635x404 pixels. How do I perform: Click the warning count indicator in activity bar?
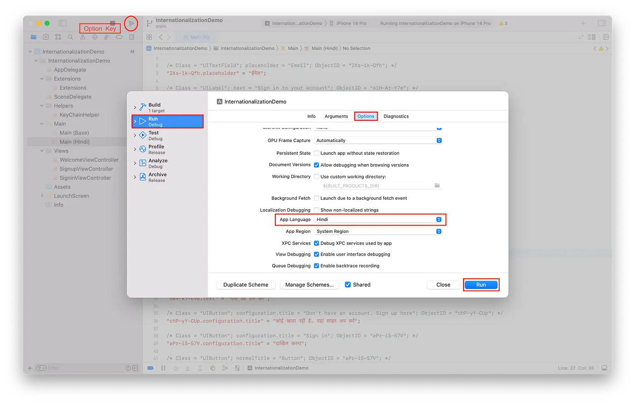tap(503, 23)
